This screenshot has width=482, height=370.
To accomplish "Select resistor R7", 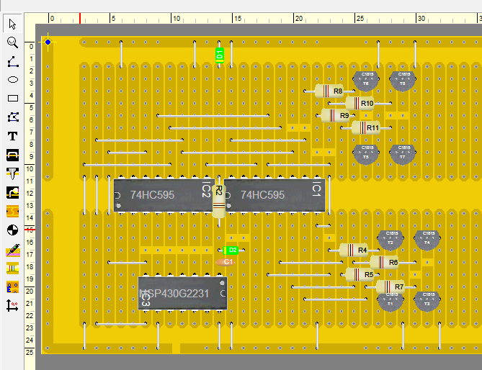I will click(390, 286).
